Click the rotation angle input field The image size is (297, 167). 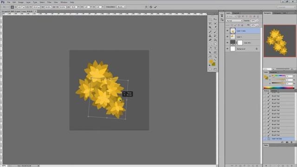[74, 7]
